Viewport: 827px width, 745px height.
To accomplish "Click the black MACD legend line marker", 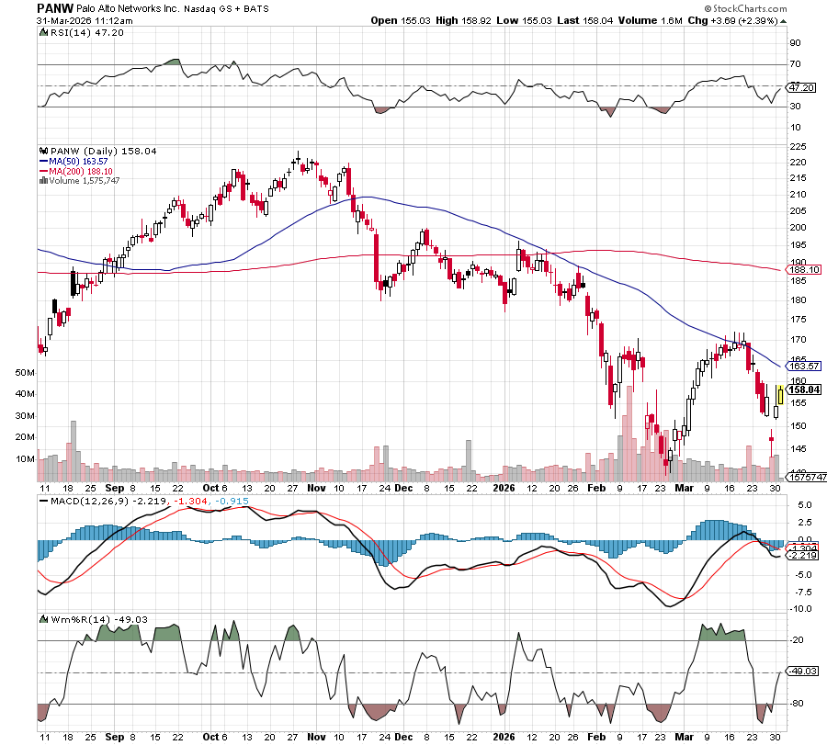I will point(42,499).
